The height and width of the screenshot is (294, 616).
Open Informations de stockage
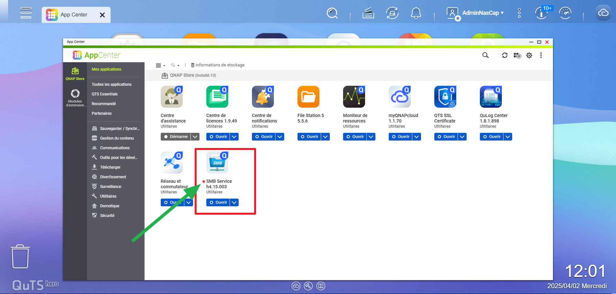218,65
